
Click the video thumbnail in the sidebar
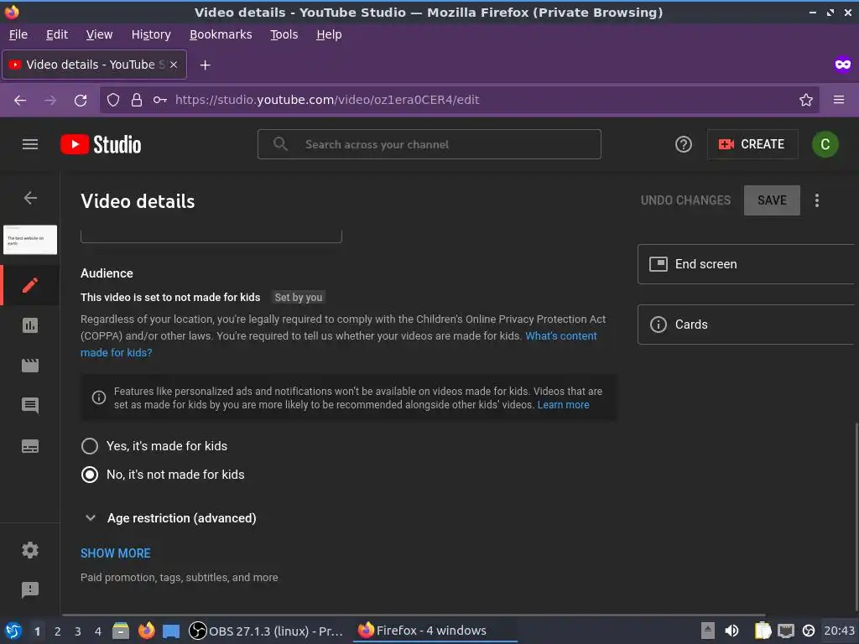coord(30,239)
